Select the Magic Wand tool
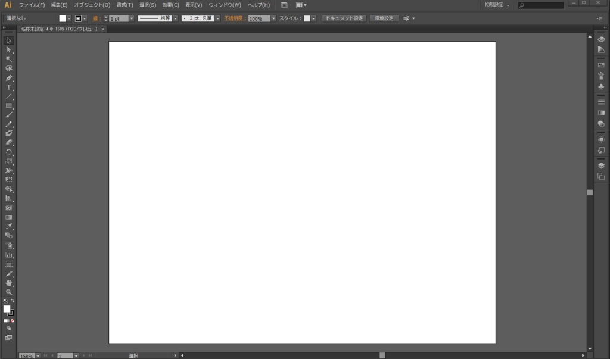The height and width of the screenshot is (359, 610). coord(8,59)
